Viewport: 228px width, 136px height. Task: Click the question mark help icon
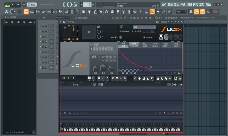click(x=140, y=12)
